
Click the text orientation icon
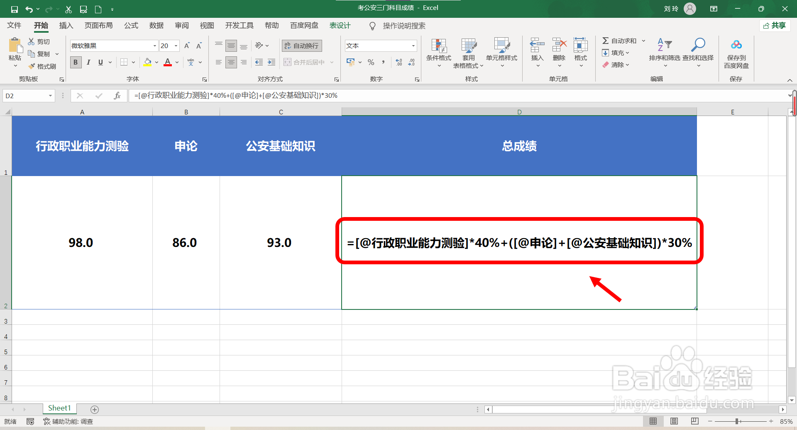(259, 46)
